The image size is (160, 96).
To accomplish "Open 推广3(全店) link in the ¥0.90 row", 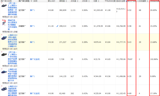I will click(35, 93).
